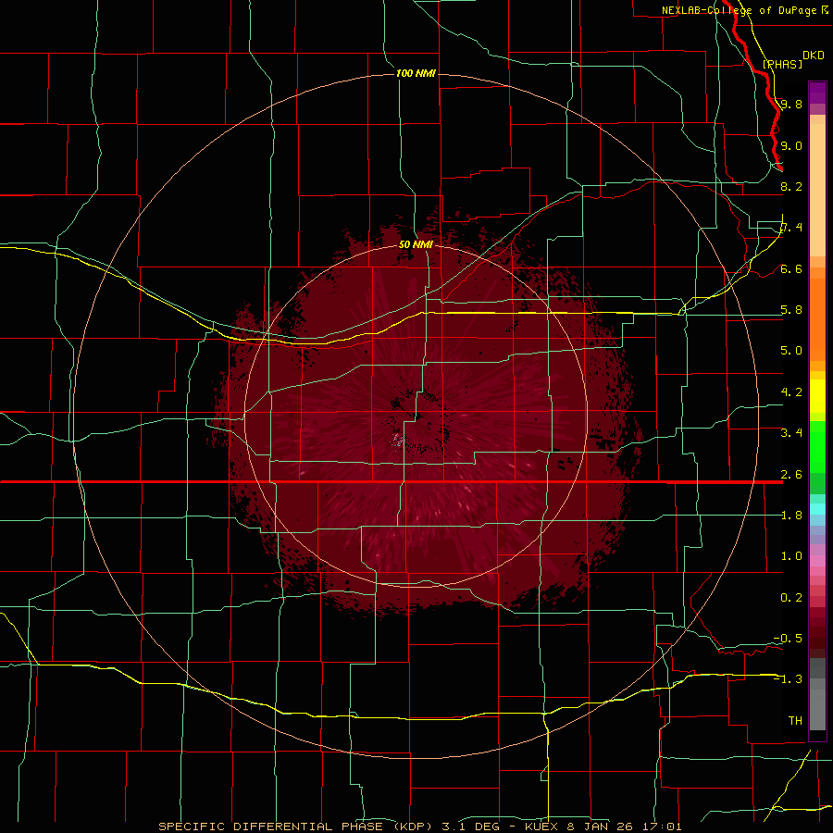Pick the bright yellow swatch in the color bar

click(x=817, y=396)
